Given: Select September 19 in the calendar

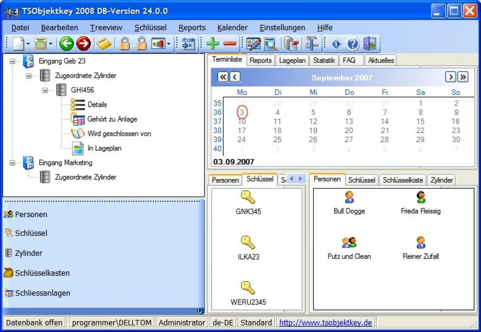Looking at the screenshot, I should click(x=313, y=131).
